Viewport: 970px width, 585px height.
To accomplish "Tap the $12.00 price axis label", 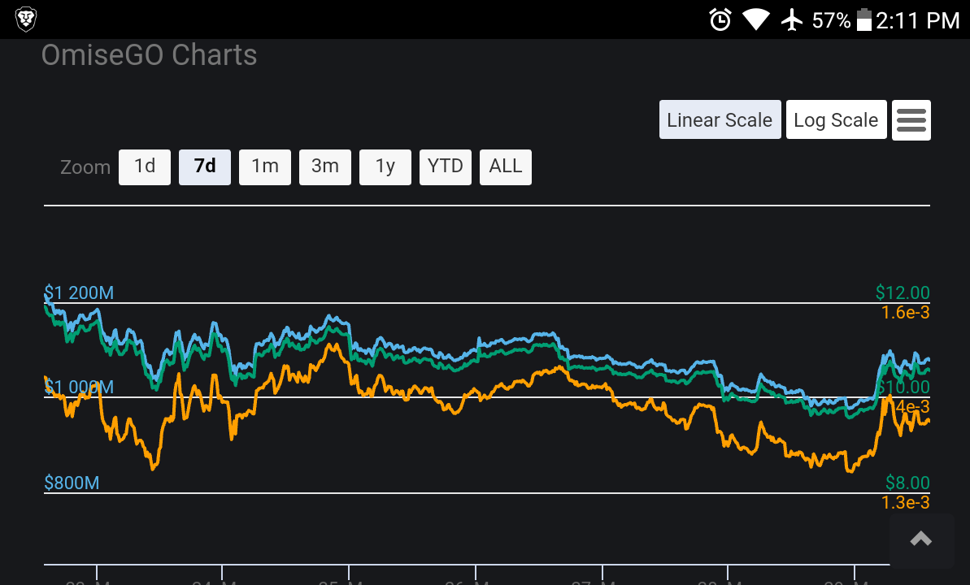I will (x=903, y=292).
